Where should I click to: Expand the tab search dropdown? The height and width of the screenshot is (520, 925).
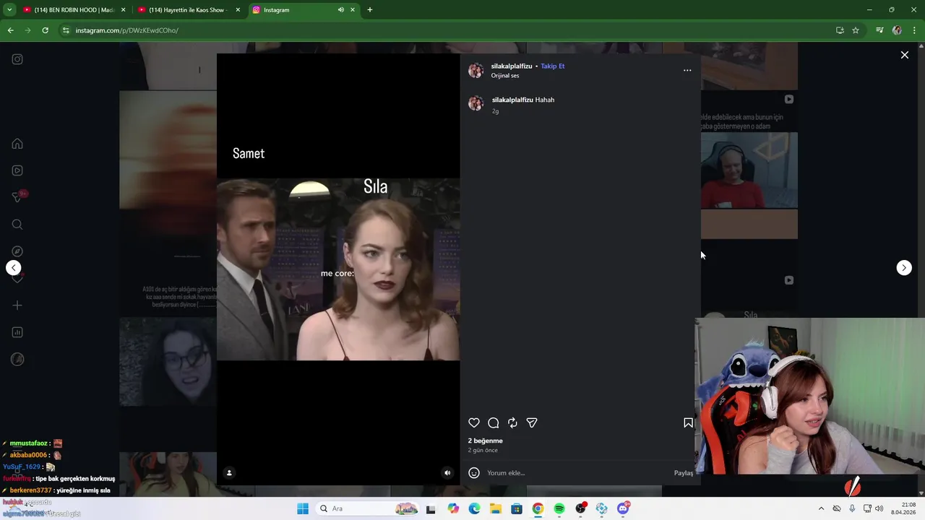[x=9, y=10]
